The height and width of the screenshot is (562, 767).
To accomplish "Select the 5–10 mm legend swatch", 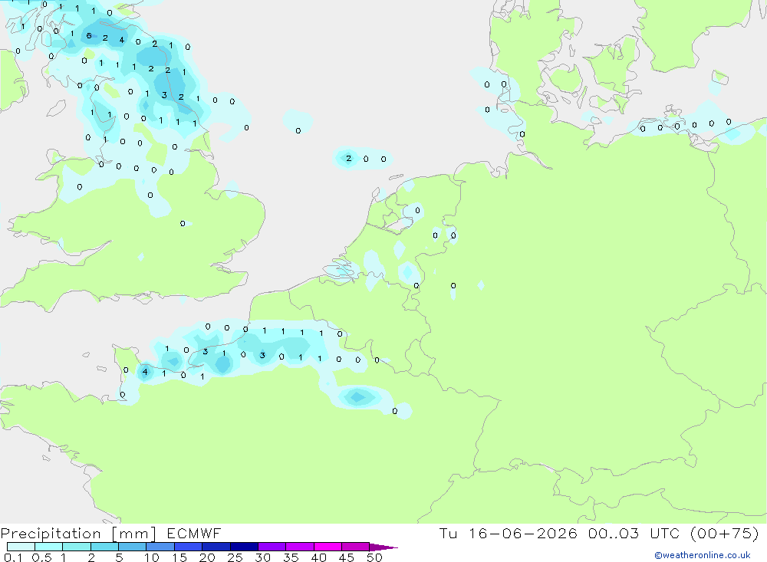I will pos(133,547).
